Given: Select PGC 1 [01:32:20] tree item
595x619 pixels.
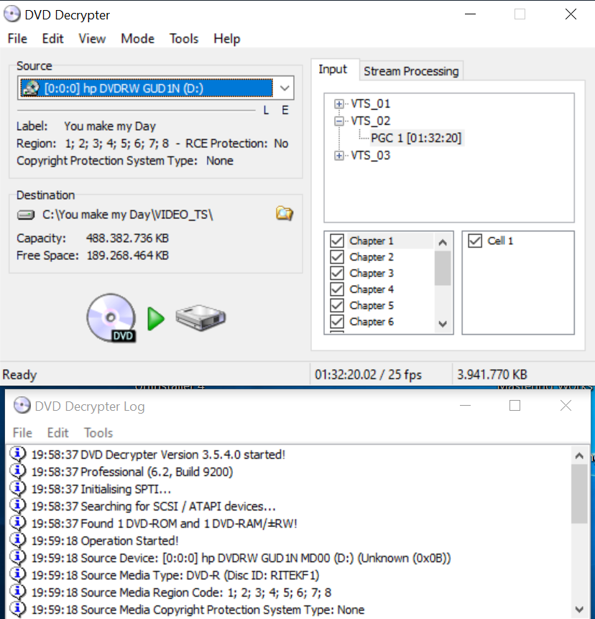Looking at the screenshot, I should pyautogui.click(x=416, y=138).
